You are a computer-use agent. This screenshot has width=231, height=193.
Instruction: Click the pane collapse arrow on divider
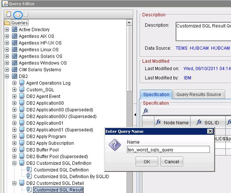point(135,115)
